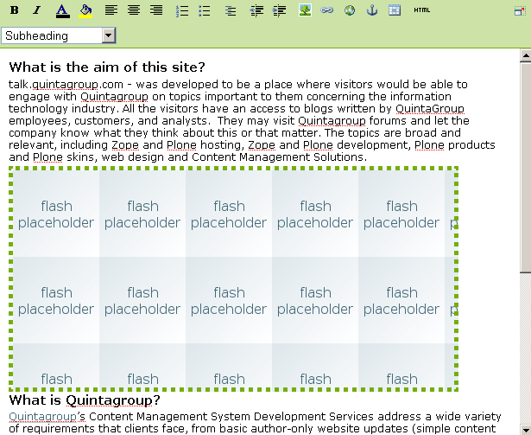Screen dimensions: 531x435
Task: Open the Subheading style dropdown
Action: (x=59, y=35)
